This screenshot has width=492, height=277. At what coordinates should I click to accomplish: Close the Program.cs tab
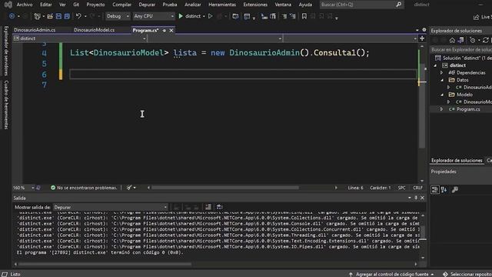[x=171, y=31]
